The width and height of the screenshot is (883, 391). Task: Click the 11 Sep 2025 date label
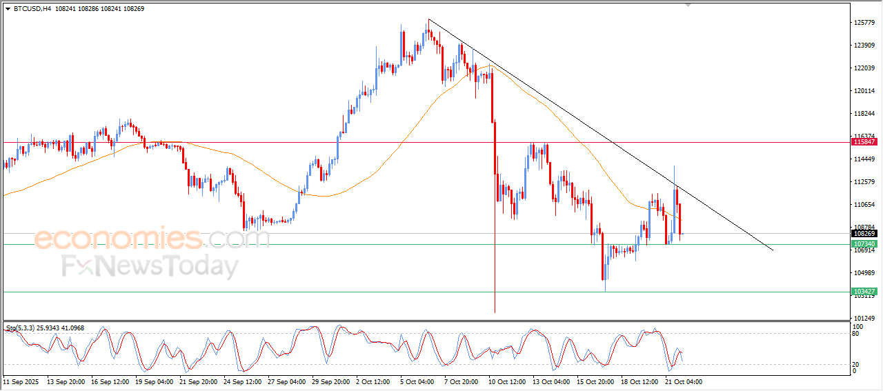pos(19,381)
